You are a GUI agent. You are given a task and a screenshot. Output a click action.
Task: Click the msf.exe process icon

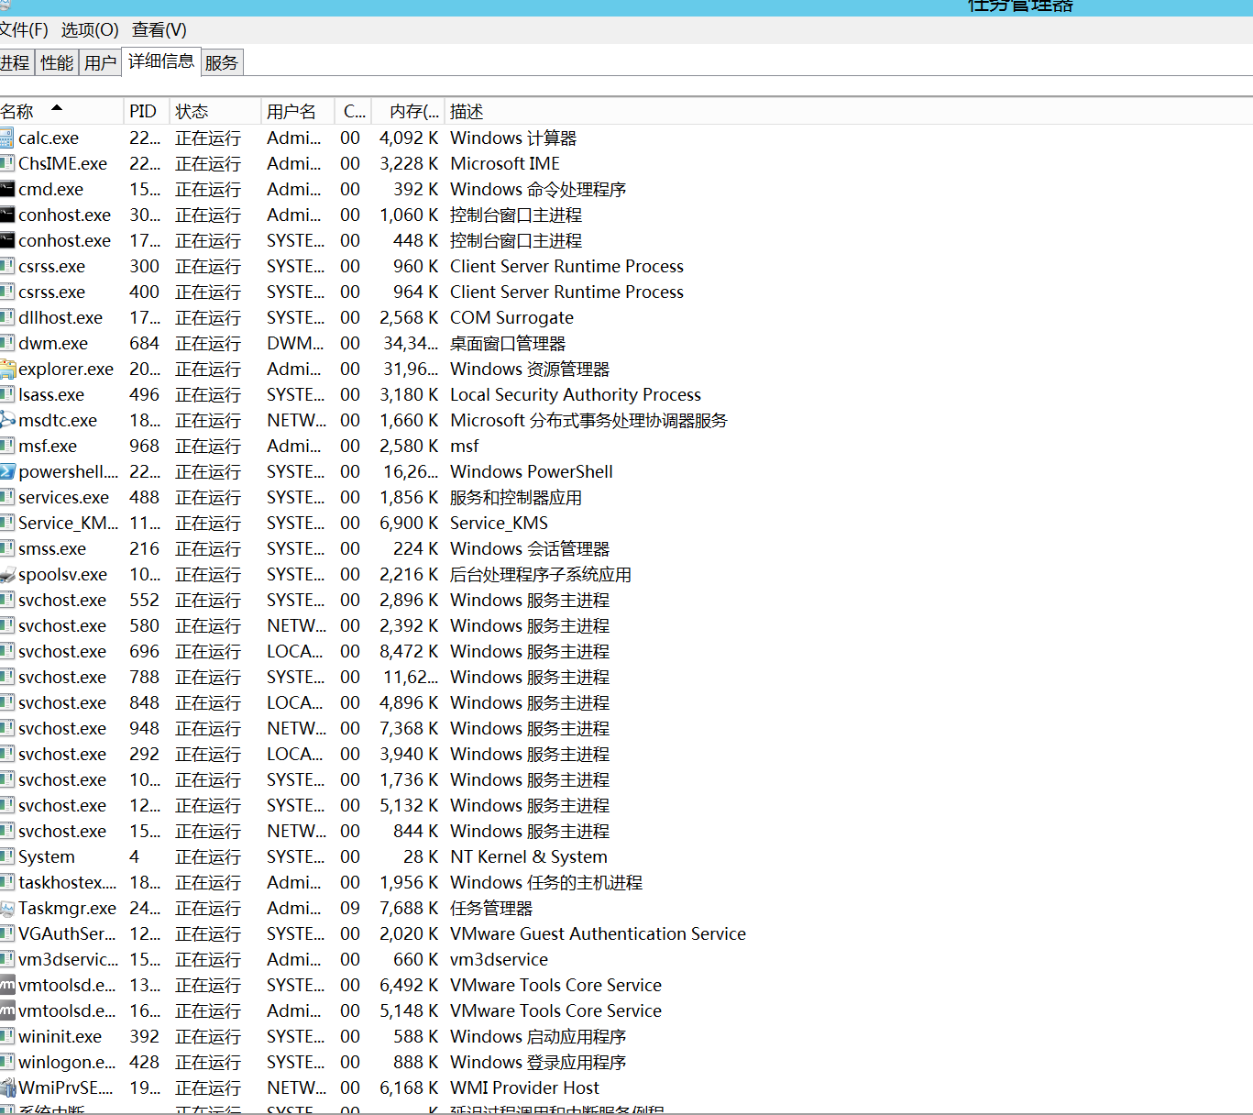tap(7, 447)
